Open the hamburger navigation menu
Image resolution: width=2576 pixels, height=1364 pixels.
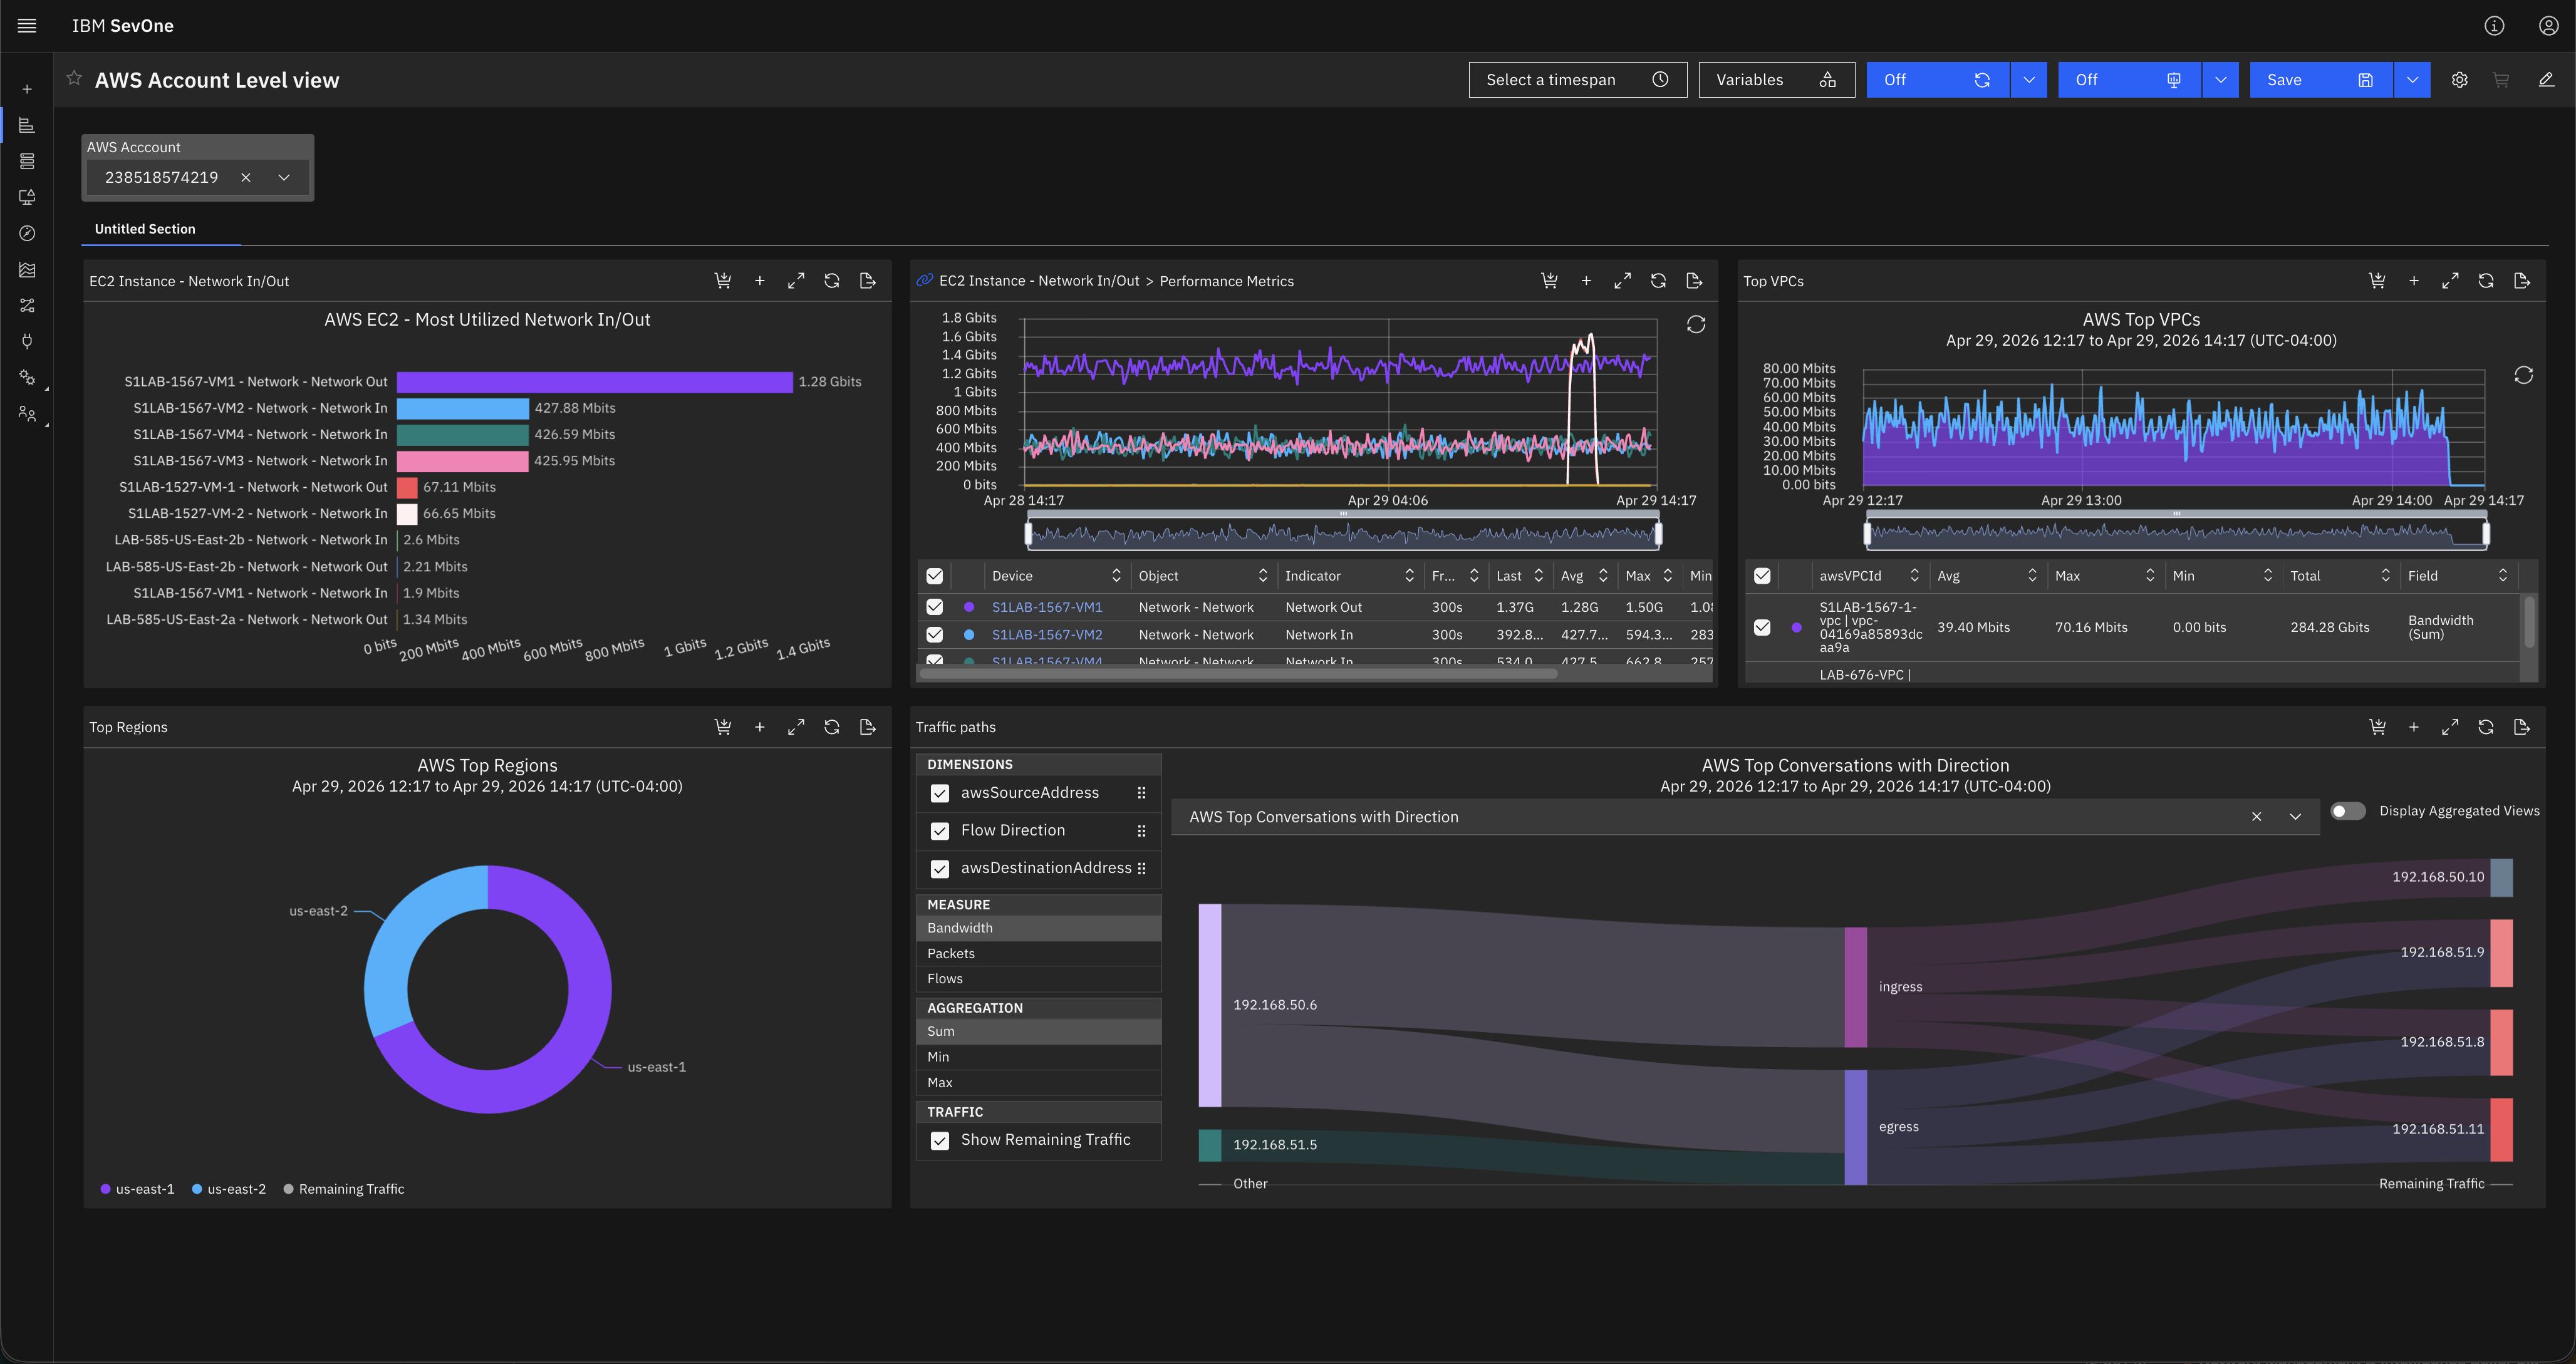(27, 26)
